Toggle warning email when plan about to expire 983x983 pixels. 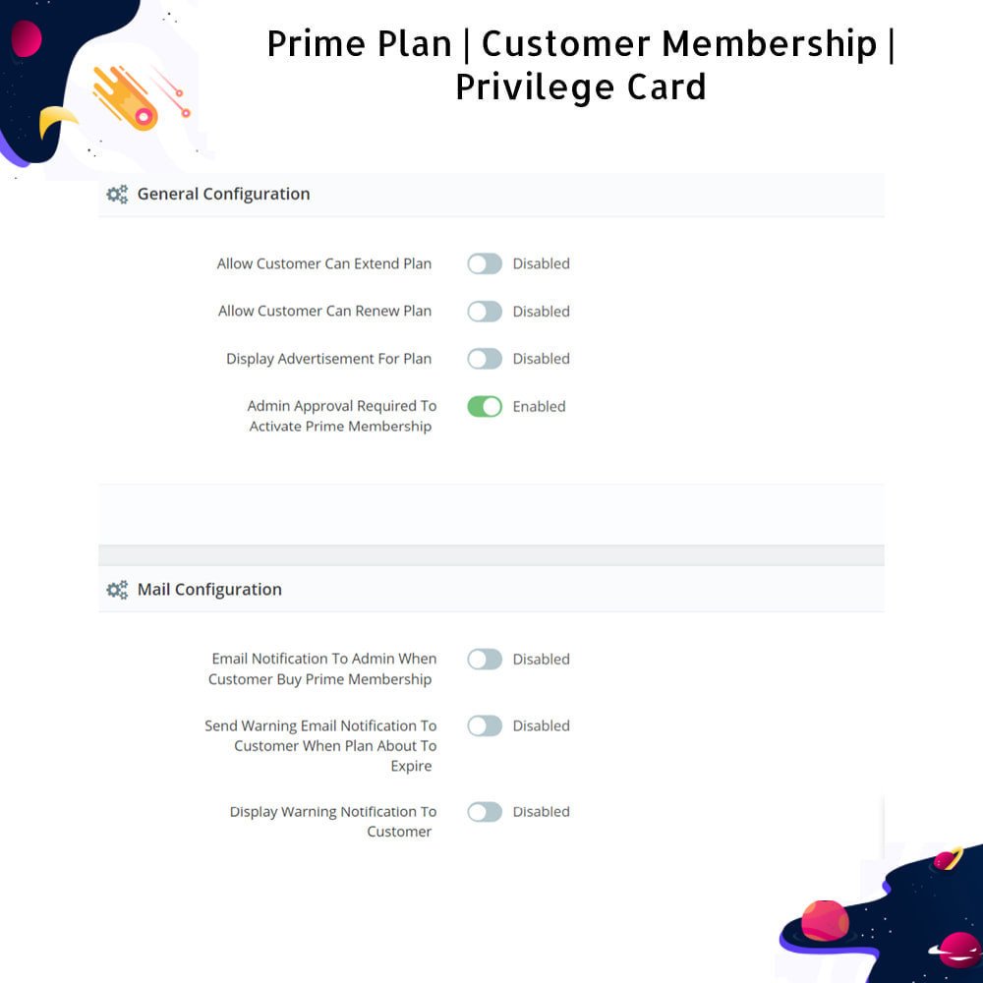click(x=484, y=726)
